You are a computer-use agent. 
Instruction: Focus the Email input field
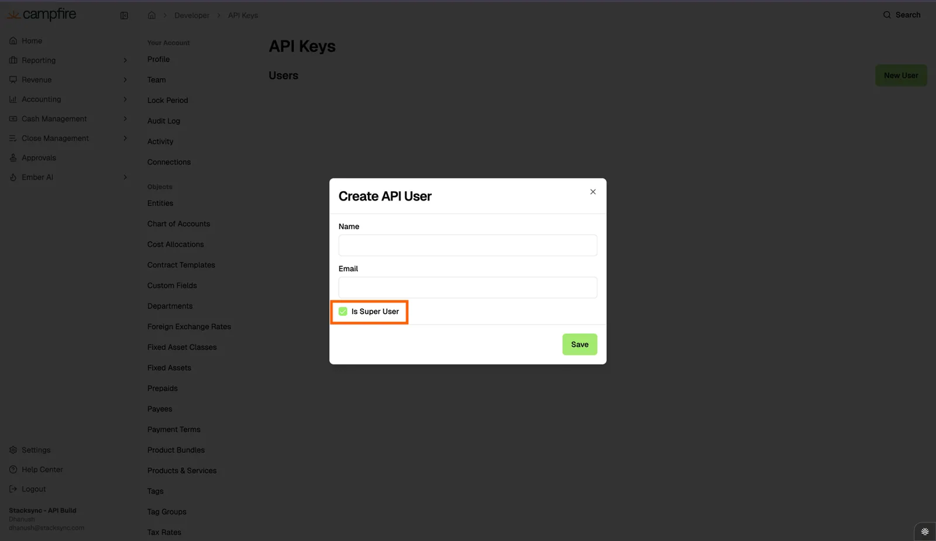click(468, 287)
